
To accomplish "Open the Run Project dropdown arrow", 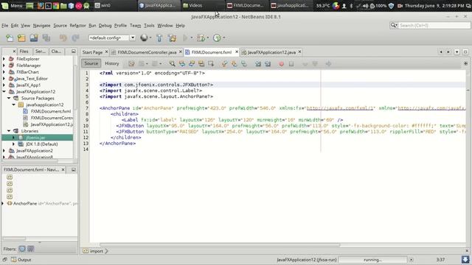I will coord(192,38).
